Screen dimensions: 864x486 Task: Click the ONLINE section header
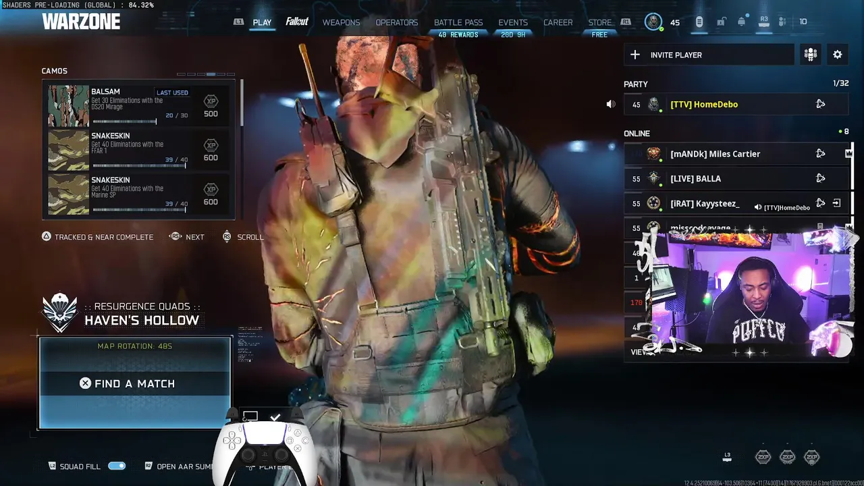(637, 134)
